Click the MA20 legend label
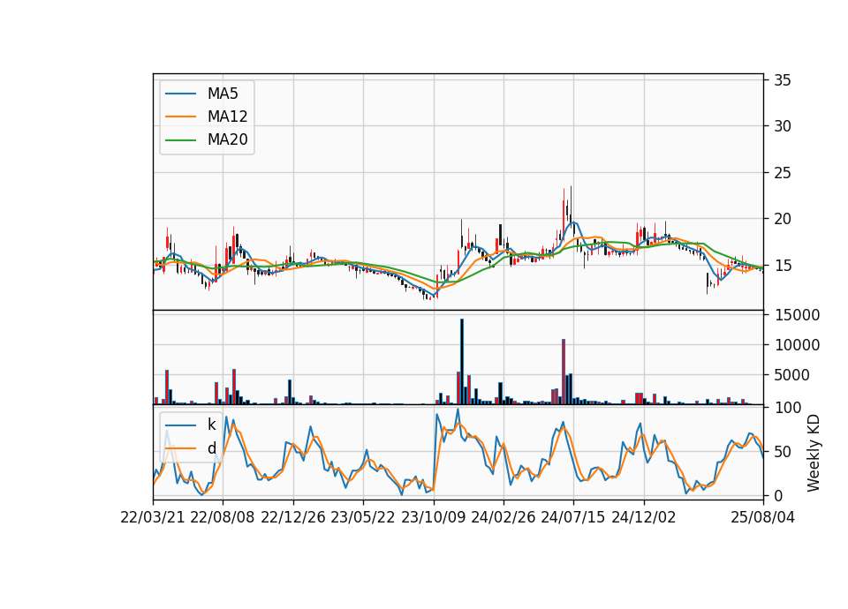This screenshot has width=848, height=609. click(227, 140)
